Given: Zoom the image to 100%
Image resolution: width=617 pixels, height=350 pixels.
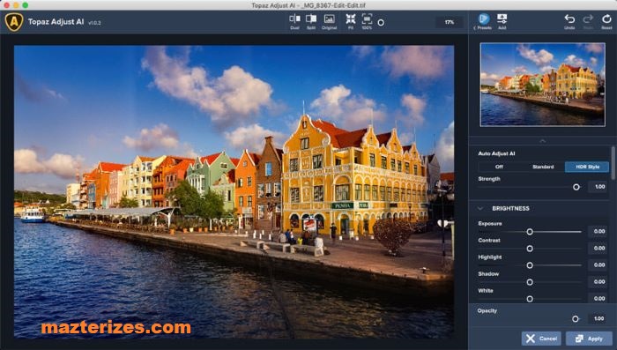Looking at the screenshot, I should coord(367,22).
